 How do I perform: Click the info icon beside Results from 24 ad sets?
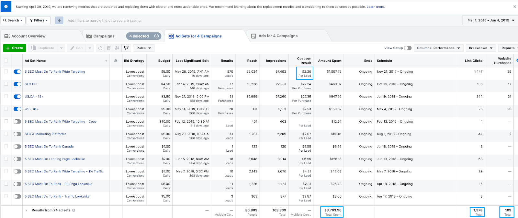tap(74, 210)
